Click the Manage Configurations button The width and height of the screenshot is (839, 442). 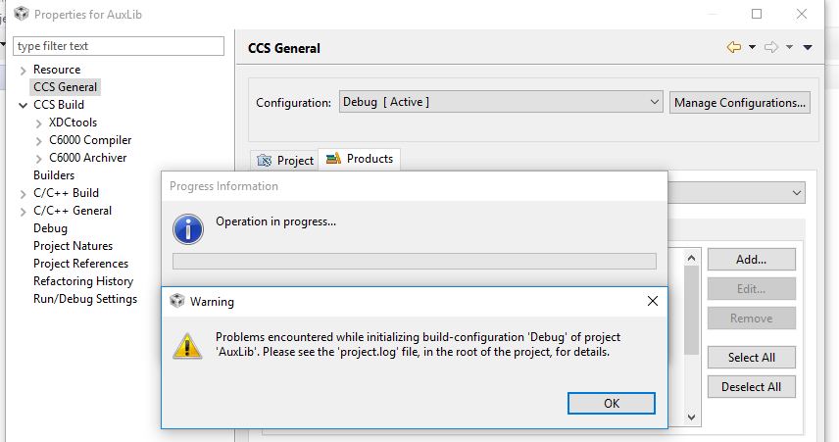tap(741, 102)
